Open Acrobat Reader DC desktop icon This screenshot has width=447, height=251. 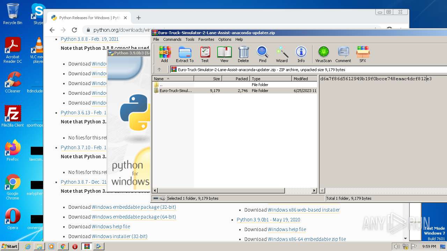[13, 50]
